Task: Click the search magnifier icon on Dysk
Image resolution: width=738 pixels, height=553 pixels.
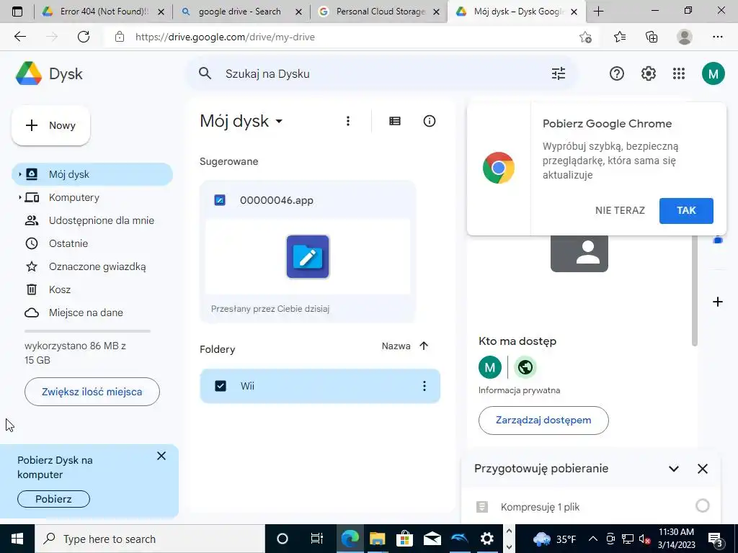Action: click(205, 73)
